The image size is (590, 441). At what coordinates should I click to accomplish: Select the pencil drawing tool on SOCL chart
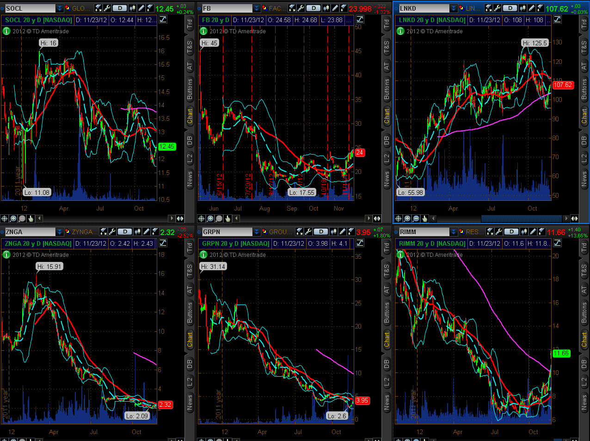141,8
